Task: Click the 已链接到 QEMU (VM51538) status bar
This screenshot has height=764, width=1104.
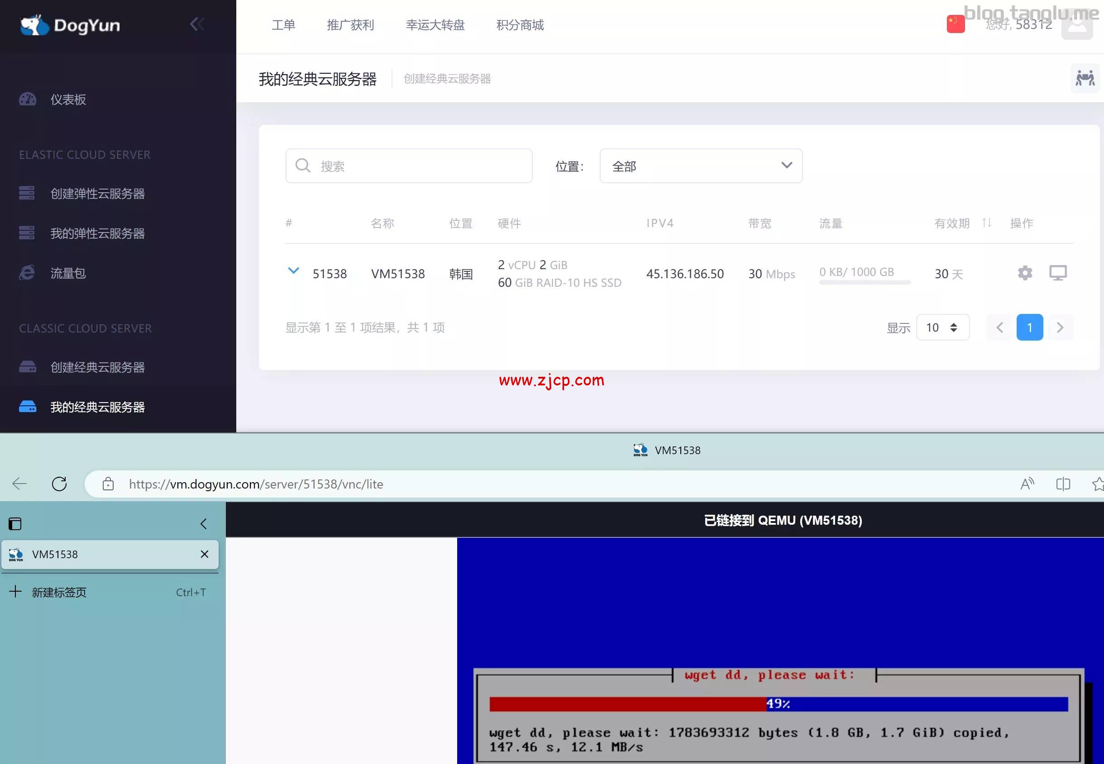Action: [664, 520]
